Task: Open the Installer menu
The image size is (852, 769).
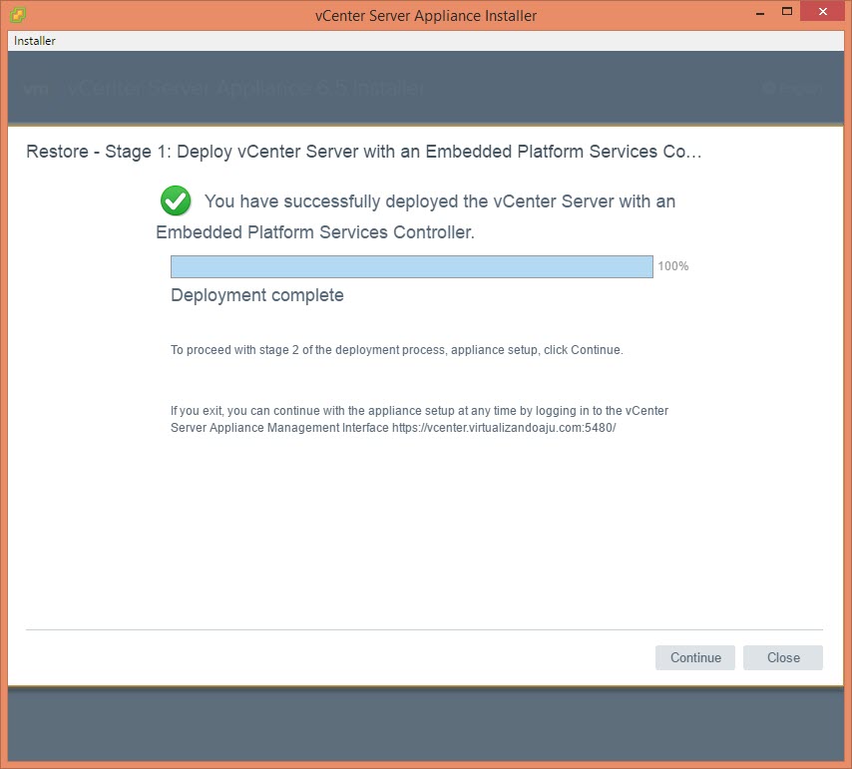Action: click(35, 41)
